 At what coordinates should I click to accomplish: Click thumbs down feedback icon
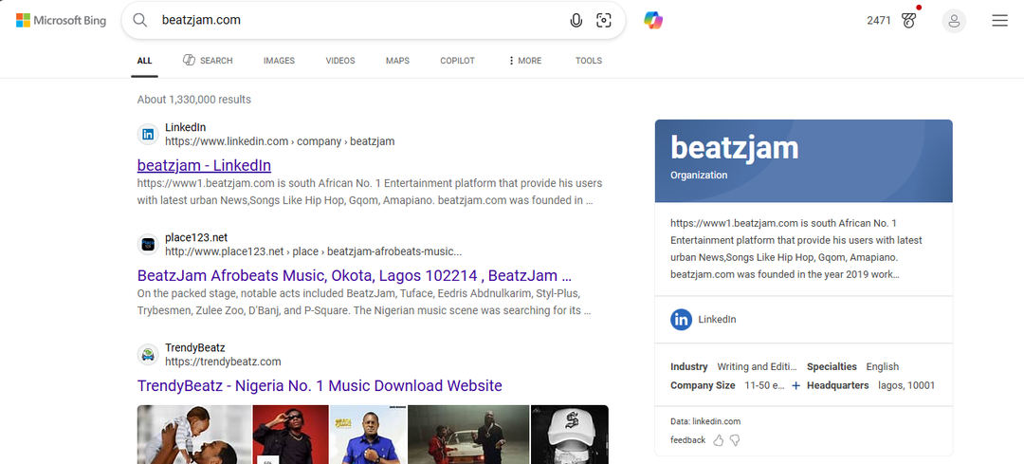point(734,440)
